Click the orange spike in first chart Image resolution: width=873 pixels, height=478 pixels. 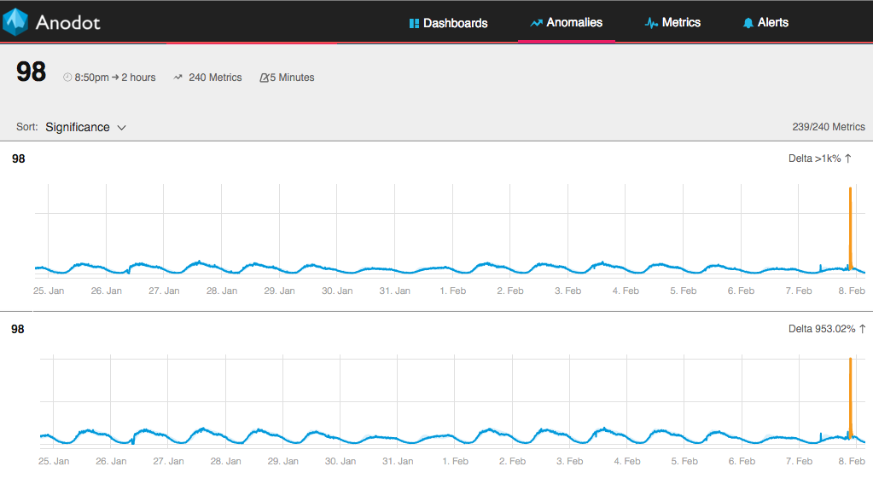[850, 227]
